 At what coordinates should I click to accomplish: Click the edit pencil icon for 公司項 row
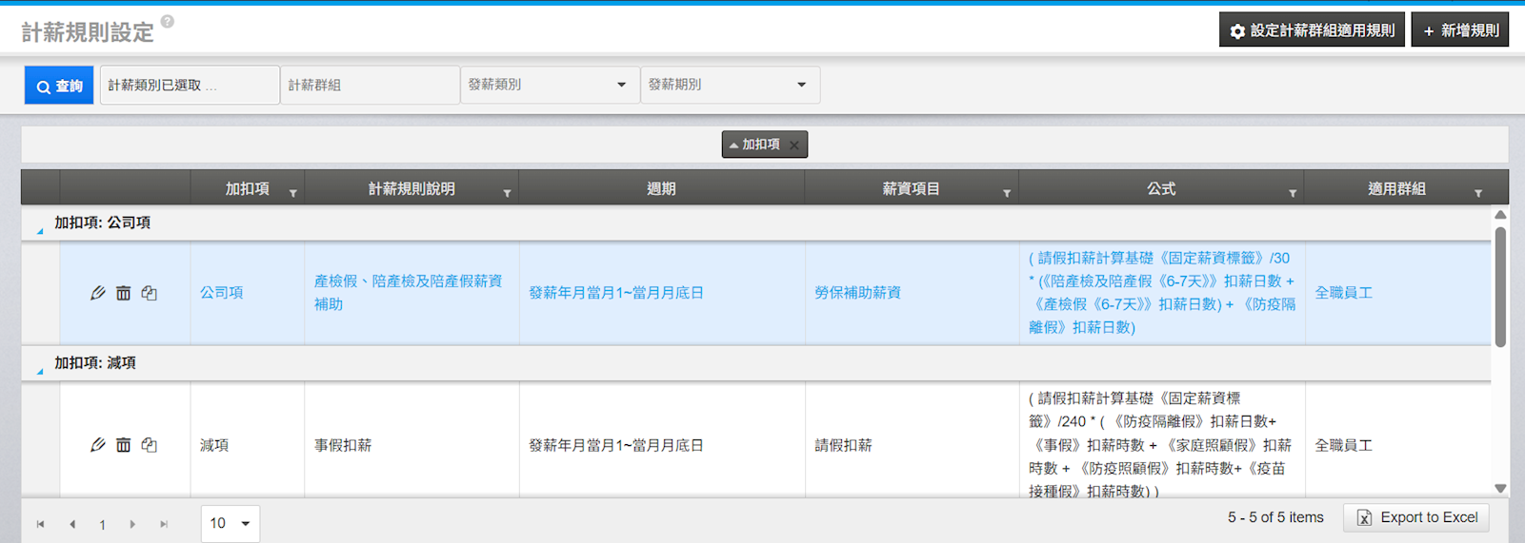tap(97, 293)
